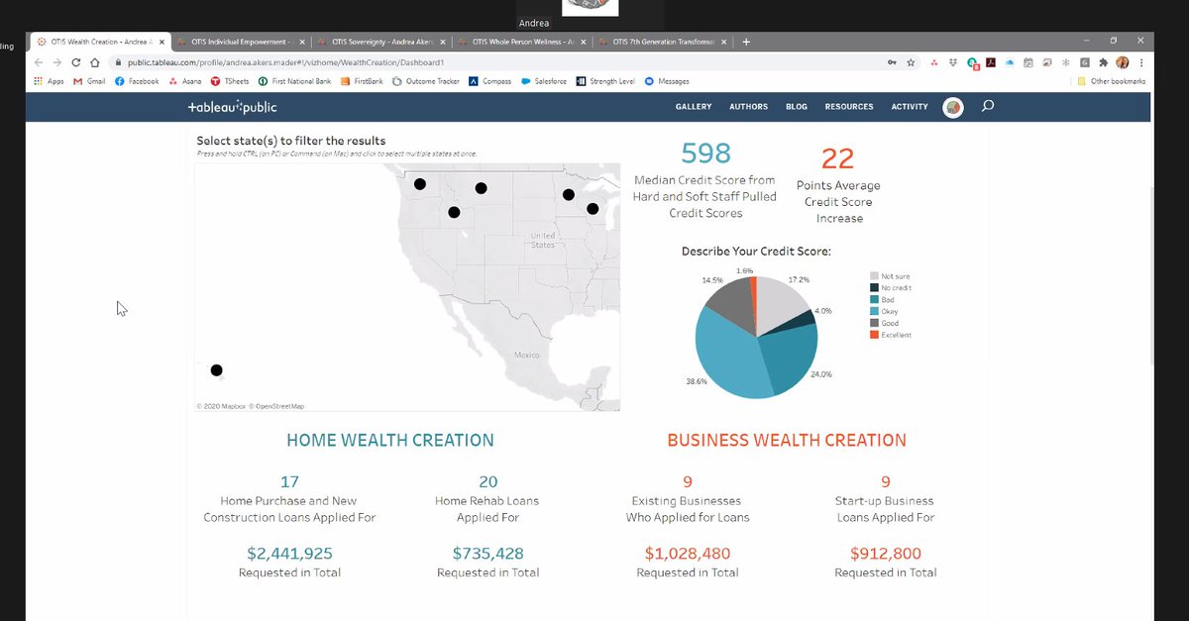This screenshot has width=1189, height=621.
Task: Open the FirstBank bookmark
Action: 362,81
